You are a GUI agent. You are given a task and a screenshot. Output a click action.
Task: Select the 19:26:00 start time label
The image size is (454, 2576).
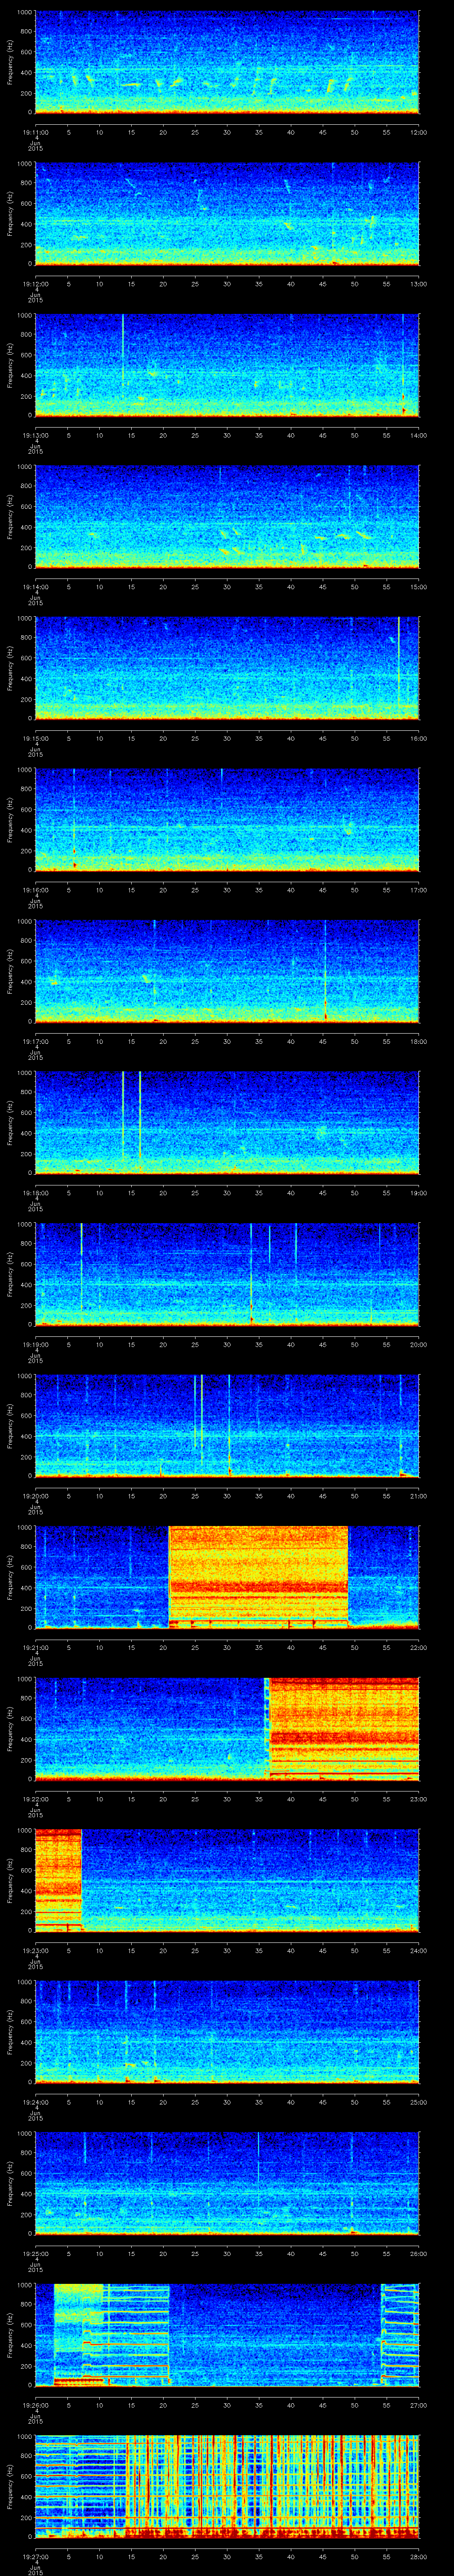click(x=35, y=2404)
